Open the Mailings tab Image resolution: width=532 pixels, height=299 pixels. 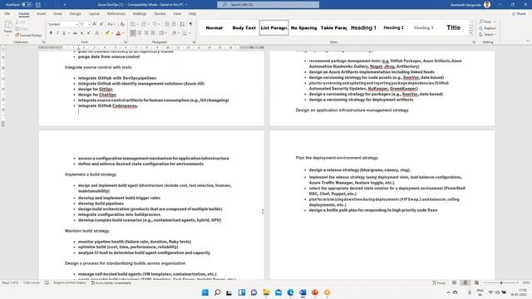pos(140,13)
